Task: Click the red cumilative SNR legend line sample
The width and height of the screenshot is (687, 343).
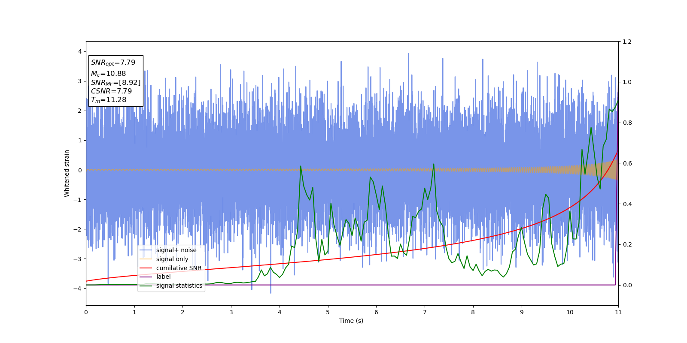Action: coord(146,268)
